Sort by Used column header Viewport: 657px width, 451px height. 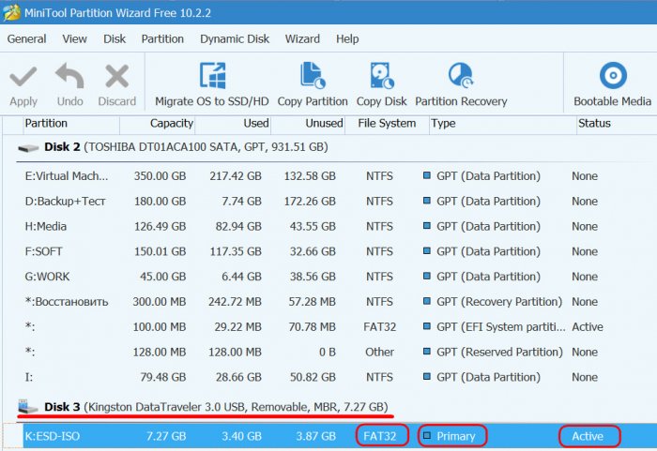(233, 124)
